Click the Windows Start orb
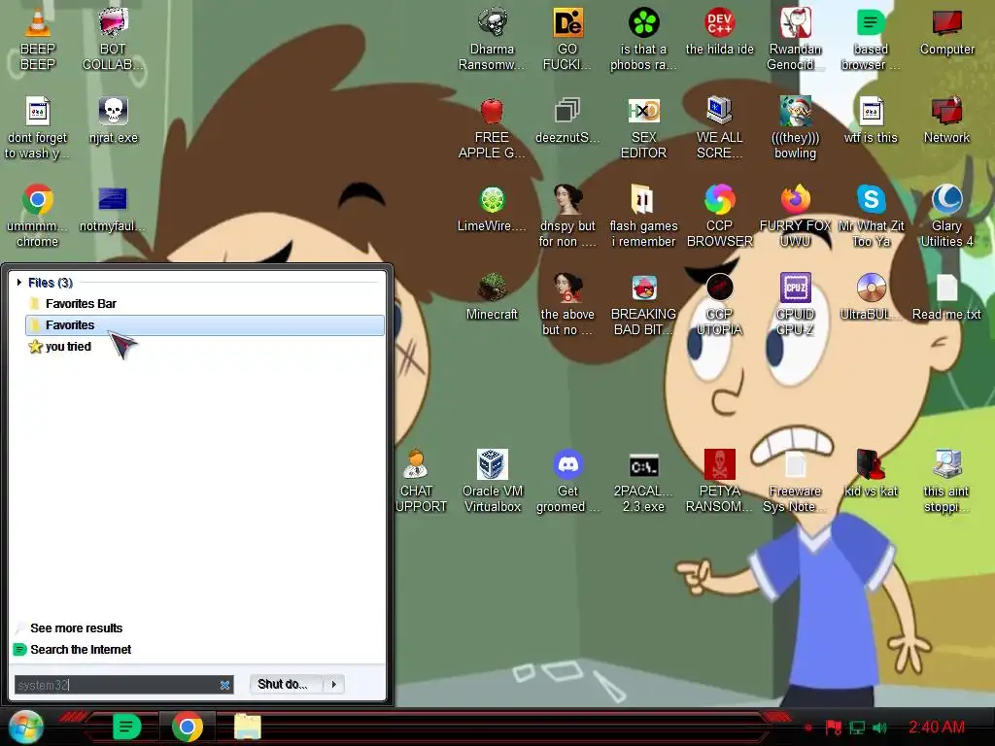This screenshot has width=995, height=746. tap(25, 727)
